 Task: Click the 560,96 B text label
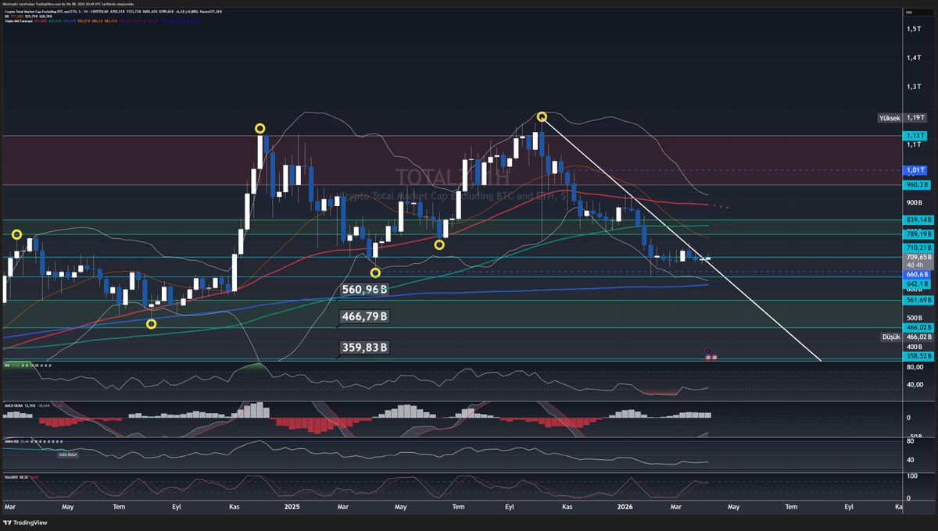pyautogui.click(x=366, y=290)
